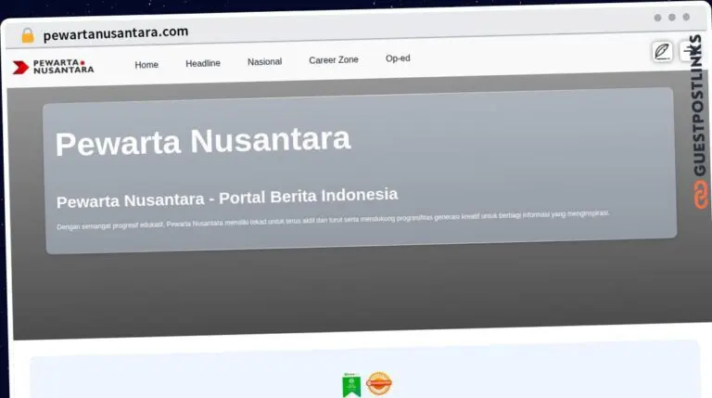Click the last gray window control dot

[686, 18]
